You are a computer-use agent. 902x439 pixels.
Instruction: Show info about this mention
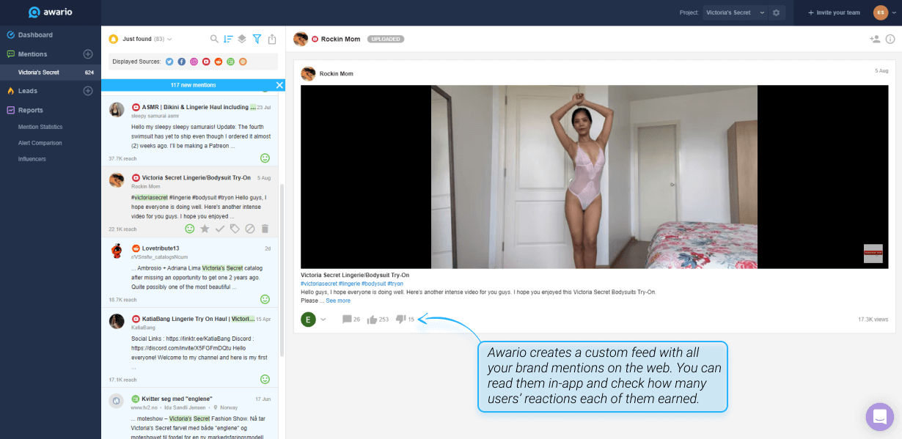click(890, 39)
